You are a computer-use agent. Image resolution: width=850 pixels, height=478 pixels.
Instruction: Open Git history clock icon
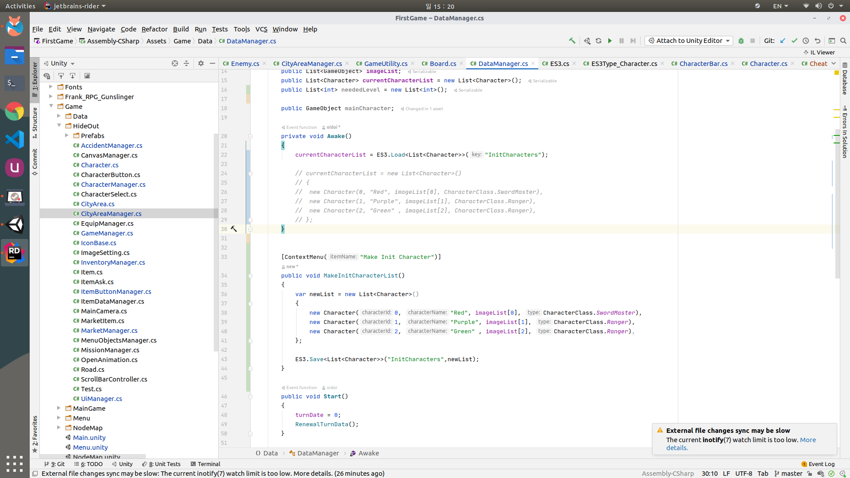point(806,41)
